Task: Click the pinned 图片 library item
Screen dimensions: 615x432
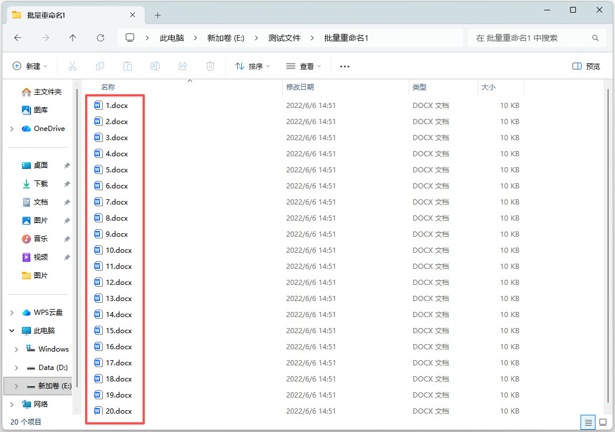Action: pos(35,221)
